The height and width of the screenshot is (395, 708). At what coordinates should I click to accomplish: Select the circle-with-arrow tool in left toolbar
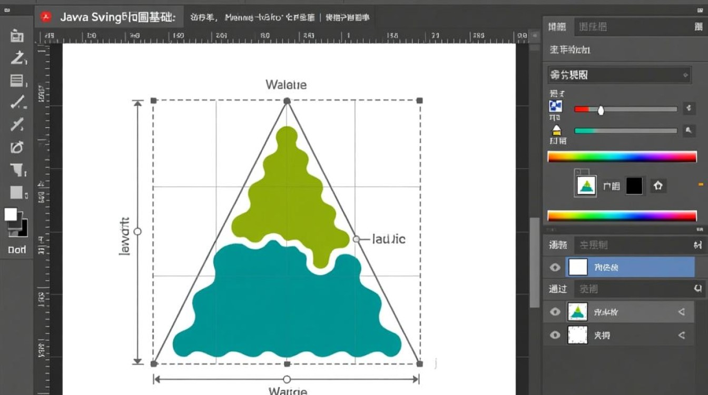[17, 147]
